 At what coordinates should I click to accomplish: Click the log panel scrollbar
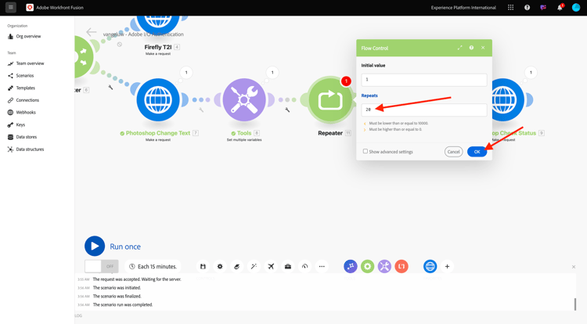point(575,304)
